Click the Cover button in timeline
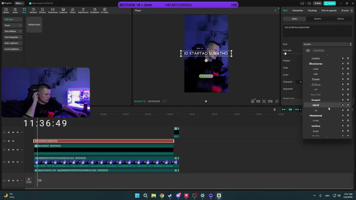The width and height of the screenshot is (356, 200). click(29, 181)
